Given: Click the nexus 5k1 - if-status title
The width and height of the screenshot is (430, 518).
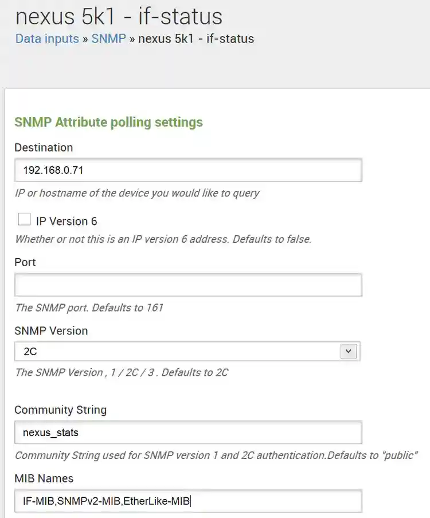Looking at the screenshot, I should 119,17.
